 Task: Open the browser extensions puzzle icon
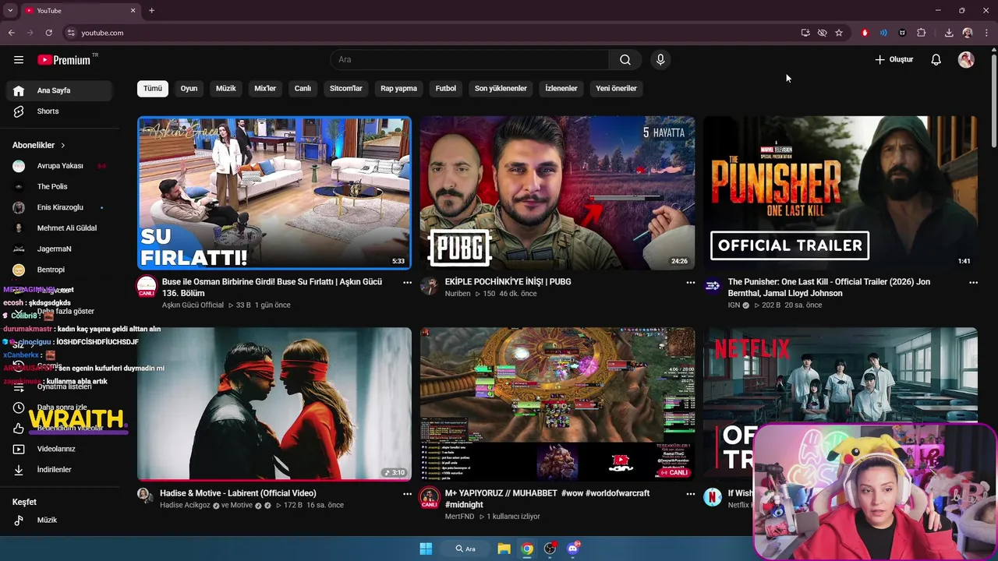922,33
